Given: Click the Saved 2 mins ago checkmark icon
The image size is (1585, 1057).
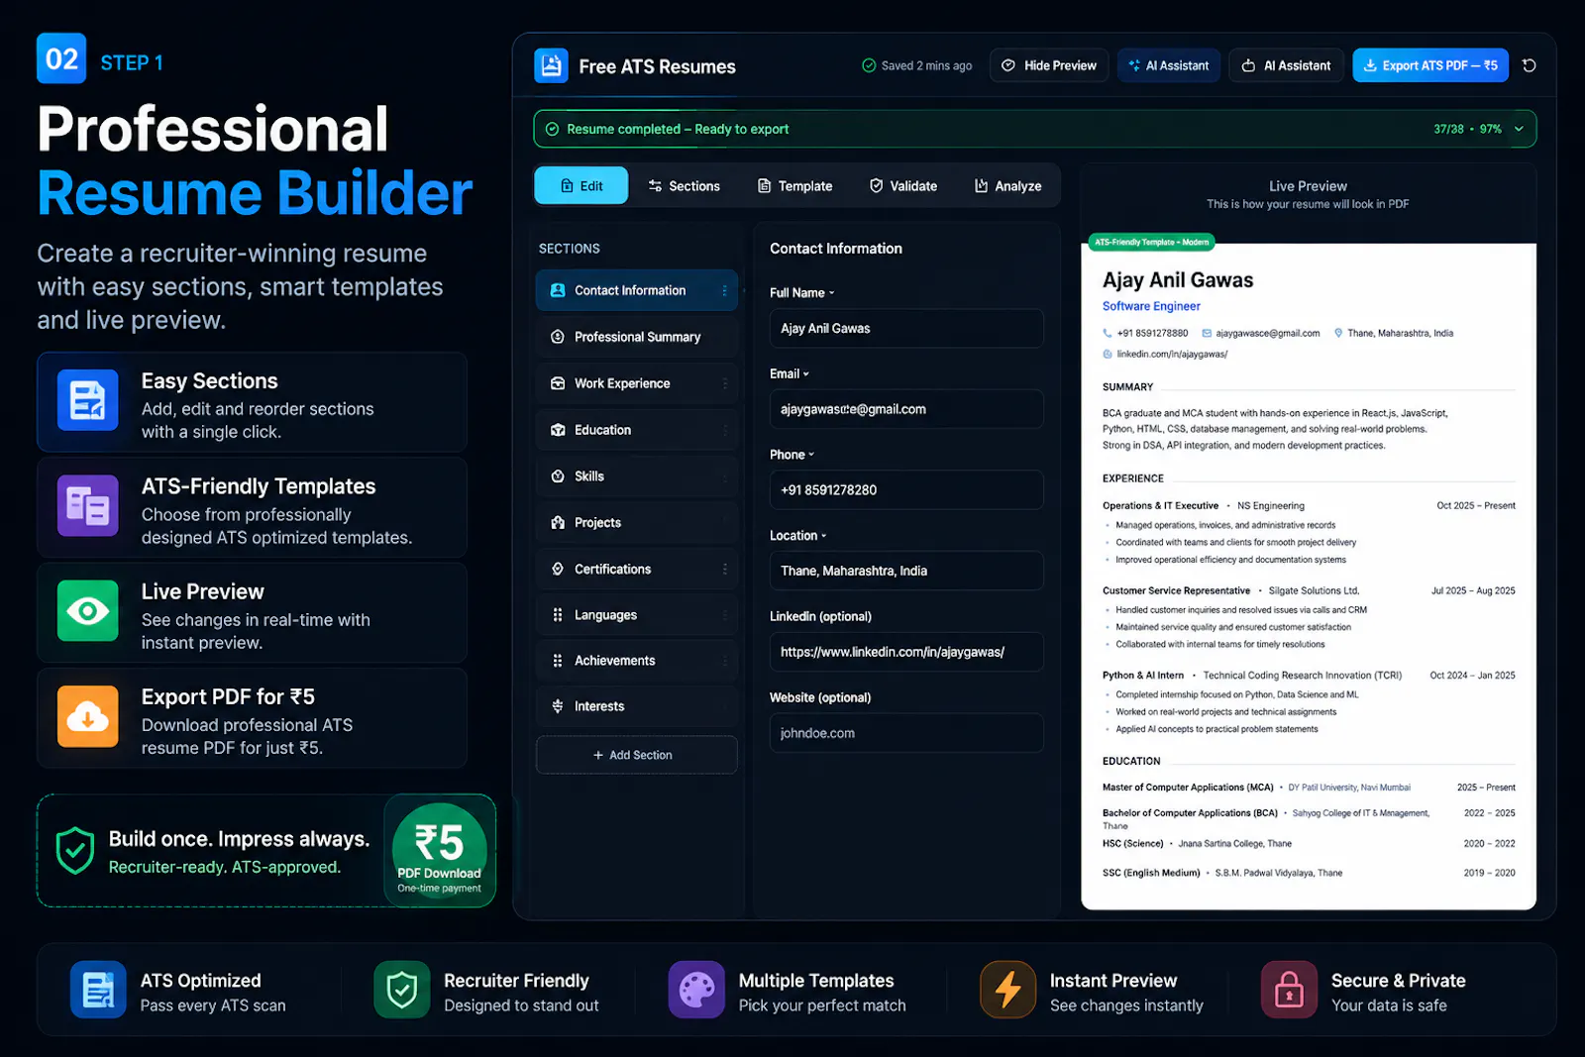Looking at the screenshot, I should point(869,65).
